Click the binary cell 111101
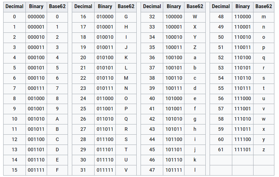This screenshot has width=279, height=177. 243,150
